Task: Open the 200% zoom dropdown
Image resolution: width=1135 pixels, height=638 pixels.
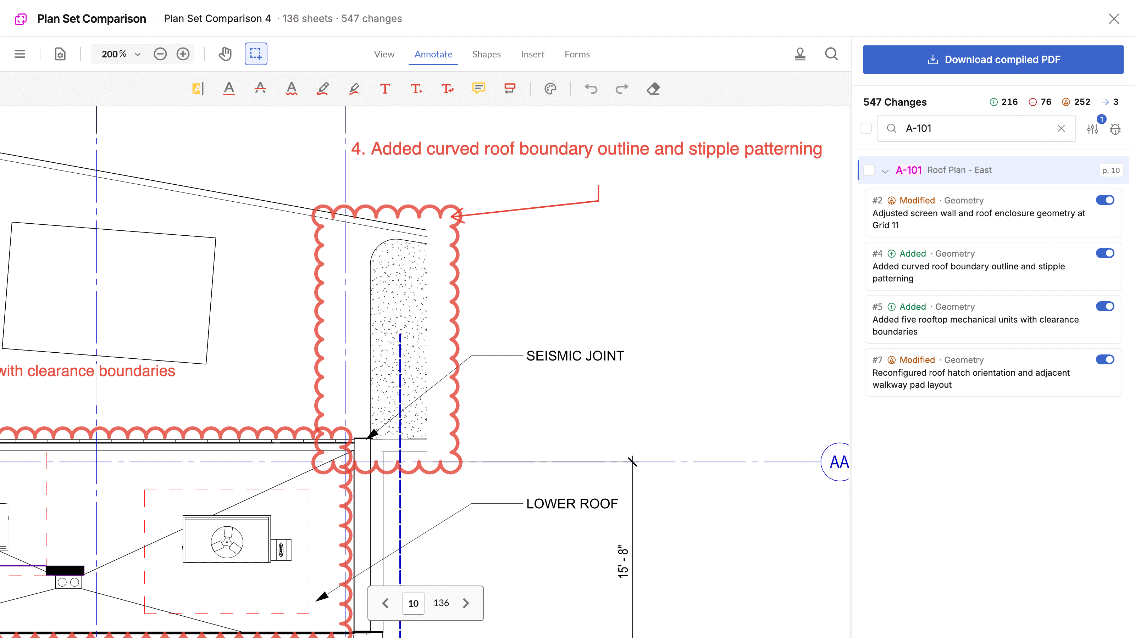Action: (x=138, y=54)
